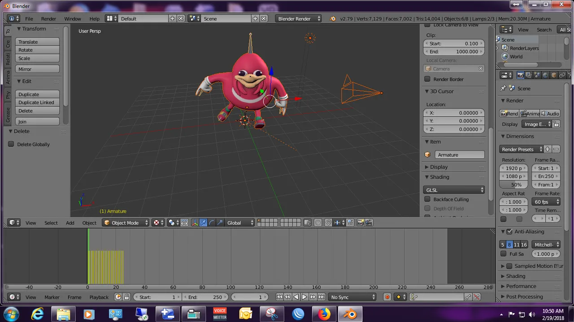Open the No Sync playback dropdown
The width and height of the screenshot is (574, 322).
352,297
